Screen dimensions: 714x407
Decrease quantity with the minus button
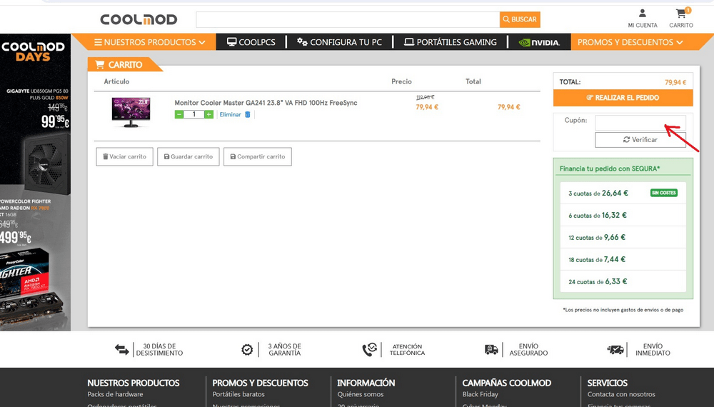(179, 114)
